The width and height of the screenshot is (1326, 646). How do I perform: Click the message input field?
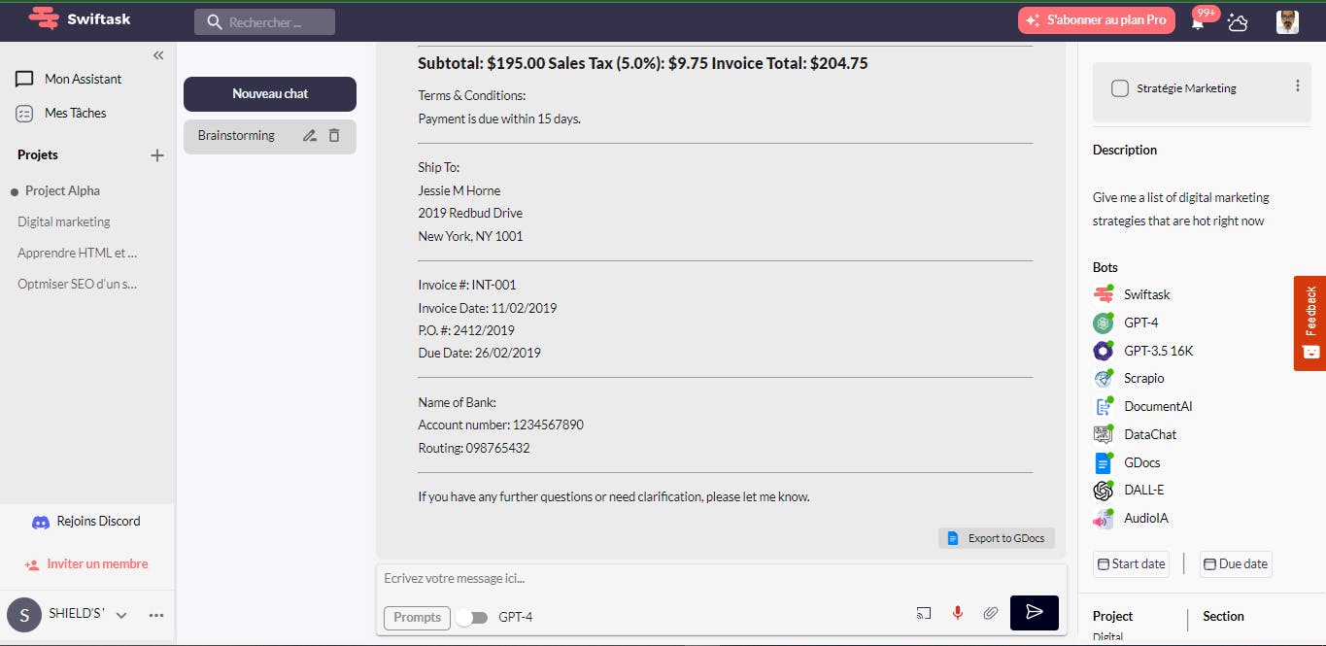click(722, 578)
